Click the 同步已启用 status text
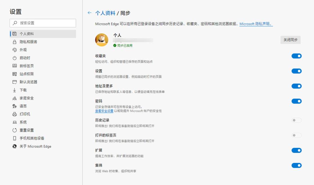The height and width of the screenshot is (185, 314). coord(125,46)
